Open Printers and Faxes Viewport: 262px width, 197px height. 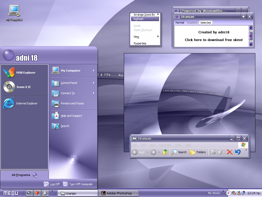coord(68,104)
